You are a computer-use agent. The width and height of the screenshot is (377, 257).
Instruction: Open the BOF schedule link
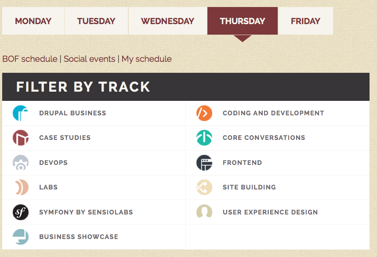(x=30, y=59)
